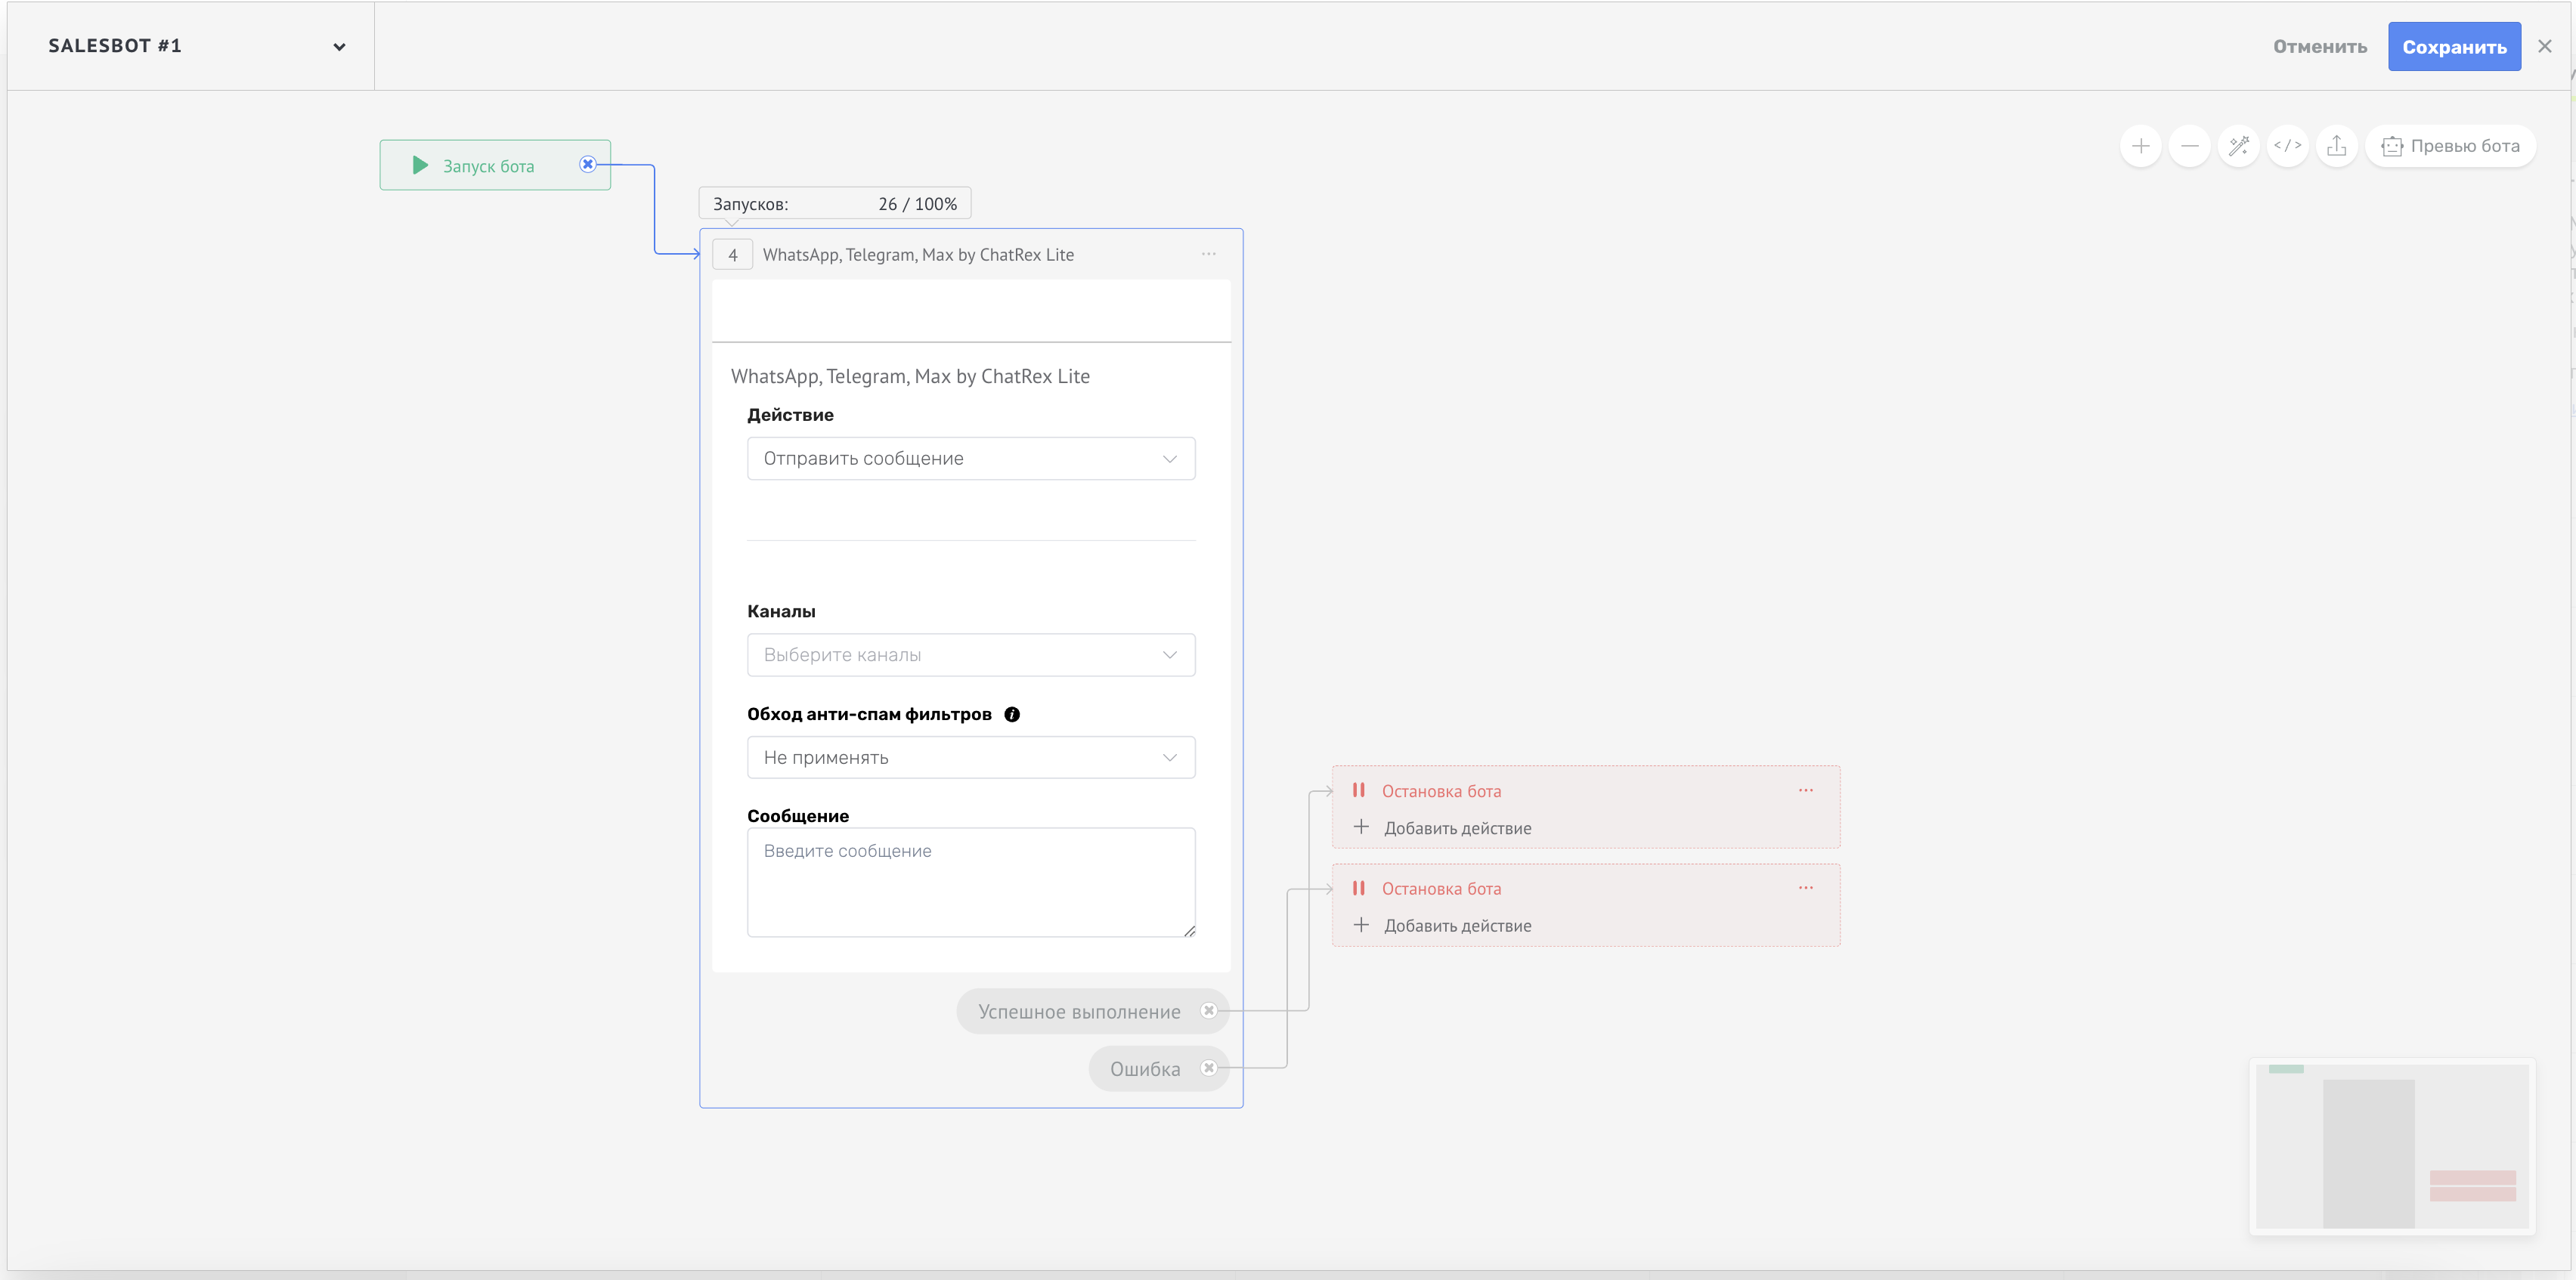Open the anti-spam dropdown Не применять
Image resolution: width=2576 pixels, height=1280 pixels.
(971, 758)
